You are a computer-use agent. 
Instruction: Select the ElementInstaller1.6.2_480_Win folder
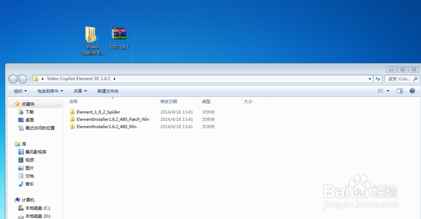point(107,127)
